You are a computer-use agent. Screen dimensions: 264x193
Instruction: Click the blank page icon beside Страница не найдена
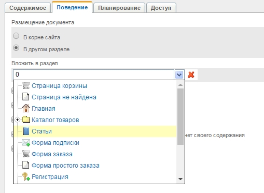(x=26, y=97)
